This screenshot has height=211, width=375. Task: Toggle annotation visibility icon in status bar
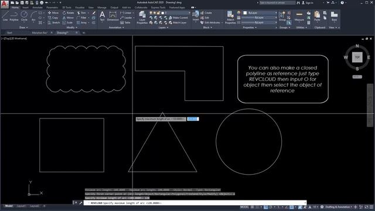pyautogui.click(x=300, y=207)
